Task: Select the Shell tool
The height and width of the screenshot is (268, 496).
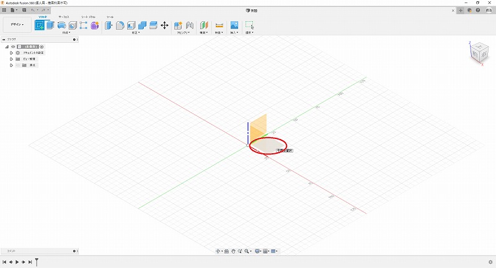Action: [131, 25]
